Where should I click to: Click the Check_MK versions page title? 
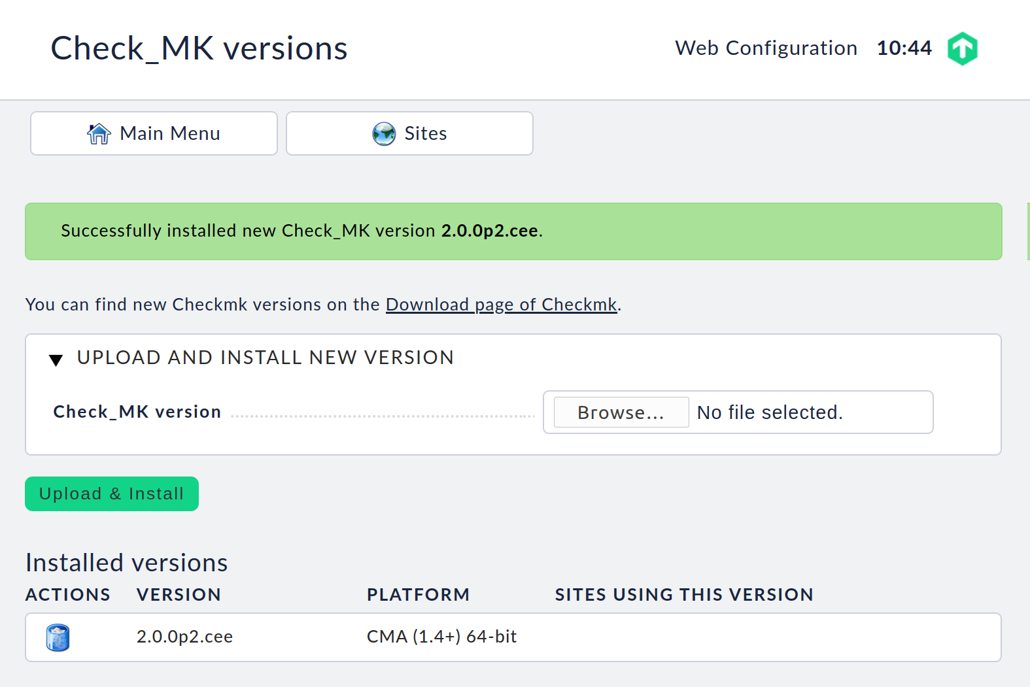[199, 48]
